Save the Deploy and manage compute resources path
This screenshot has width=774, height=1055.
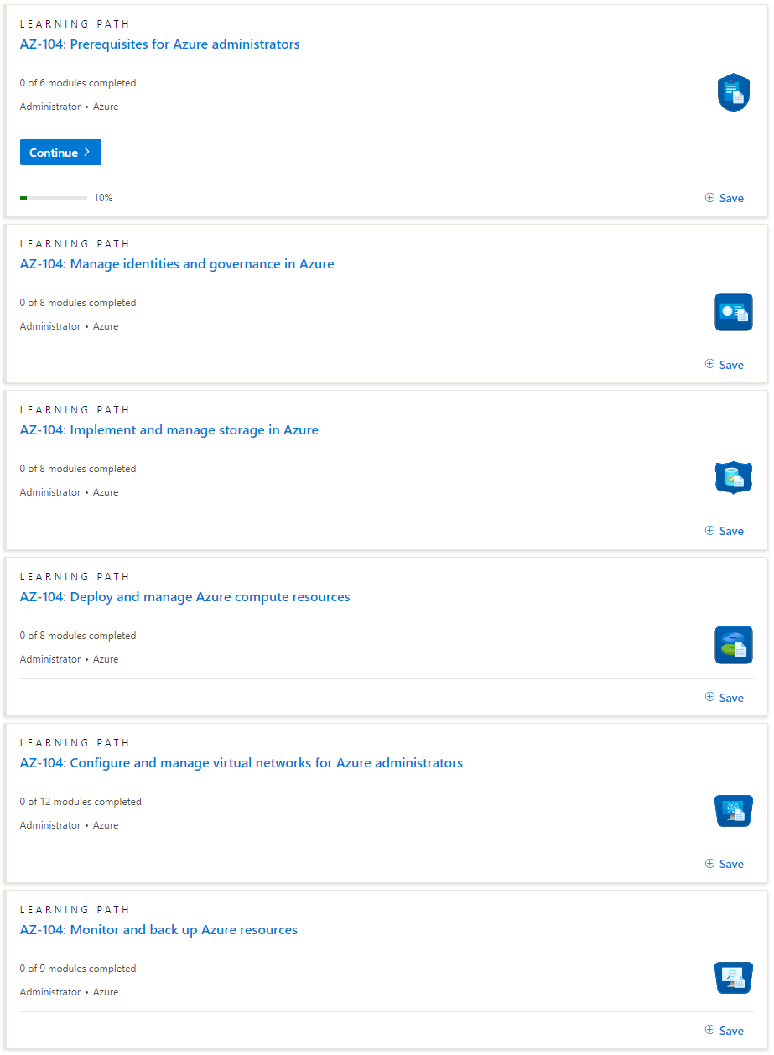pos(725,698)
